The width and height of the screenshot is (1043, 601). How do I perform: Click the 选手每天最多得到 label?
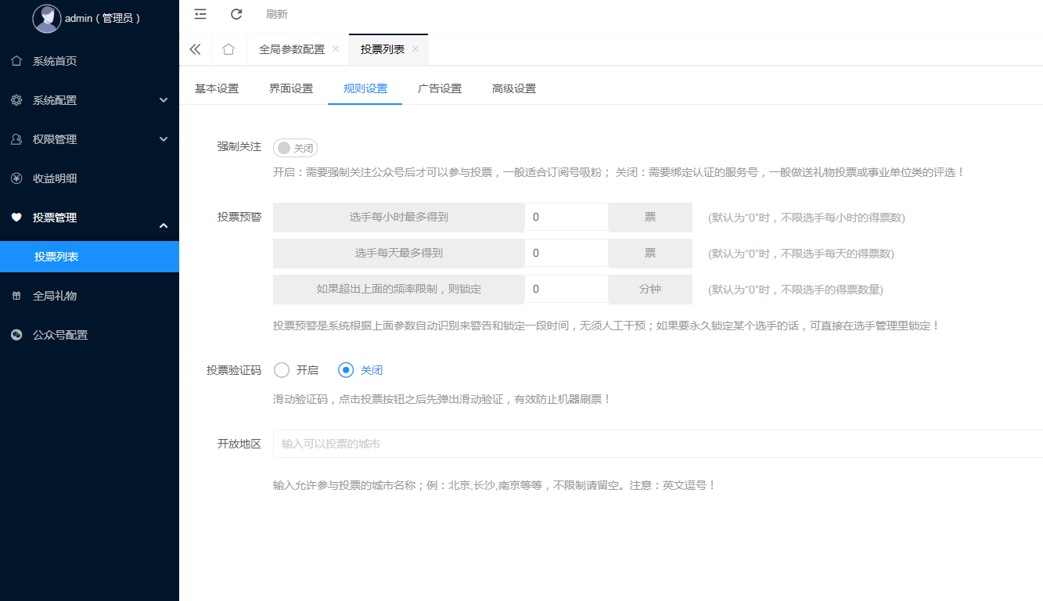[399, 254]
